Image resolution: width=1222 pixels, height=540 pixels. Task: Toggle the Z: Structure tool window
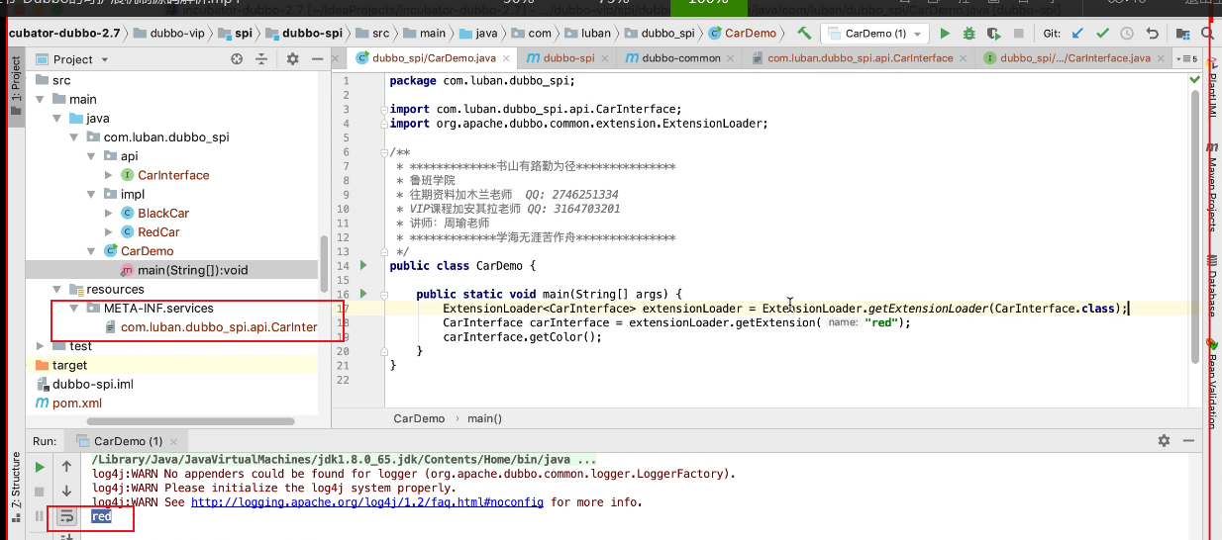pos(15,488)
